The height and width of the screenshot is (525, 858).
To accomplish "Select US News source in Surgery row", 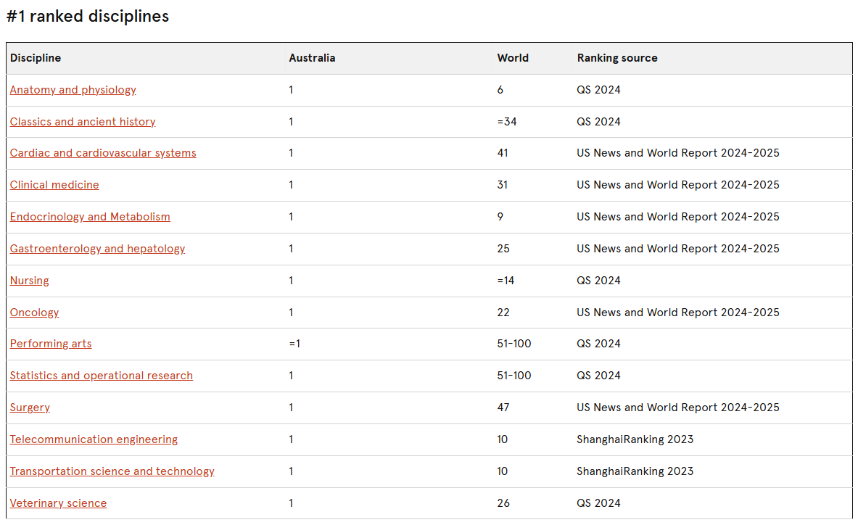I will (678, 408).
